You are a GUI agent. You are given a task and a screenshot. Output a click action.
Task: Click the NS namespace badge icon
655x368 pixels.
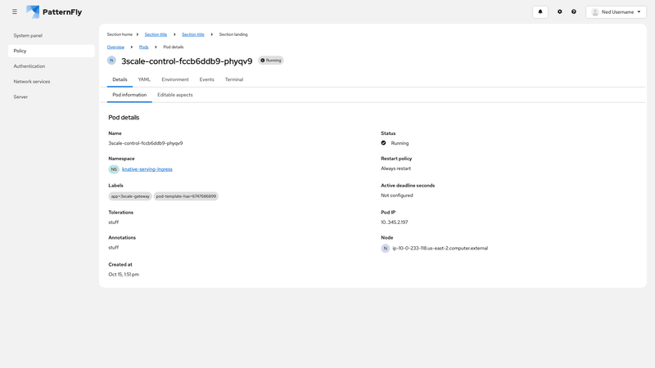pos(114,169)
